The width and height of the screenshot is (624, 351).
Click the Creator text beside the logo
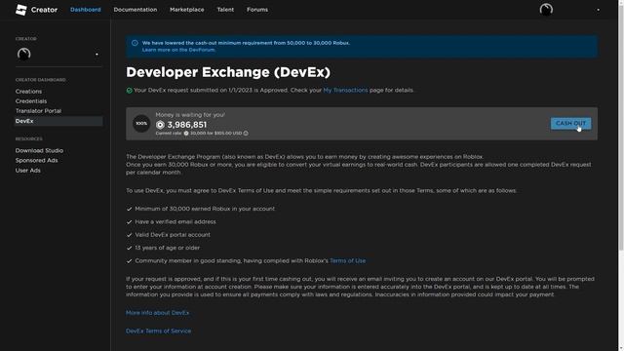coord(44,10)
